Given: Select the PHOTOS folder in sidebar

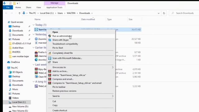Looking at the screenshot, I should point(16,52).
